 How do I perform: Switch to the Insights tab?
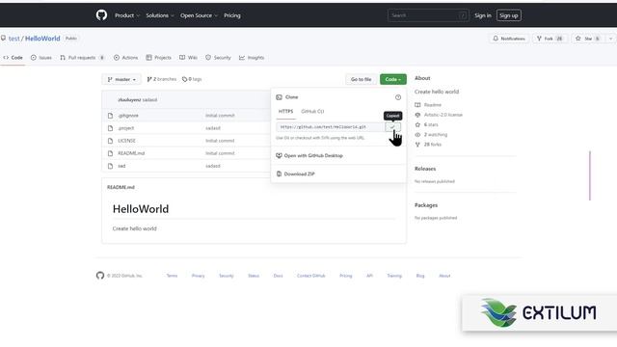click(x=252, y=58)
